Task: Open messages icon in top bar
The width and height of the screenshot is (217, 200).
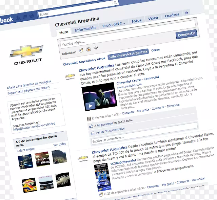Action: (x=25, y=17)
